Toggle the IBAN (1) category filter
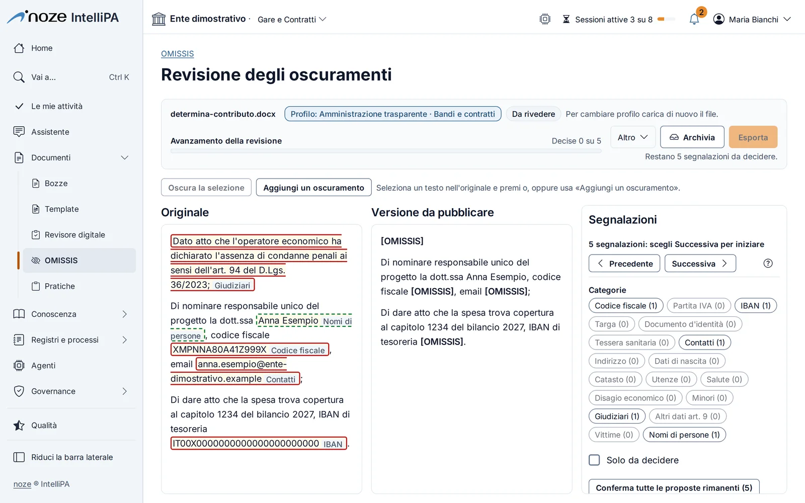 click(x=755, y=306)
